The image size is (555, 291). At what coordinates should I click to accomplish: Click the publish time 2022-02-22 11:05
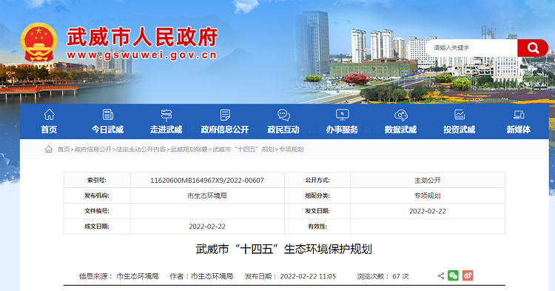tap(308, 276)
